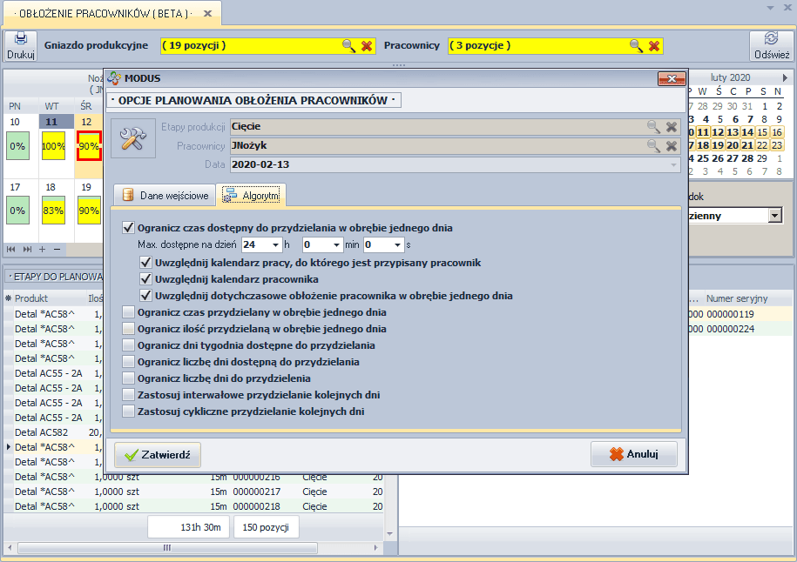The image size is (797, 562).
Task: Go to next month after luty 2020
Action: point(785,77)
